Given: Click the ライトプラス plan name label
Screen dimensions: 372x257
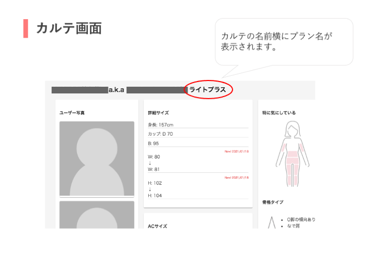Looking at the screenshot, I should [x=208, y=90].
